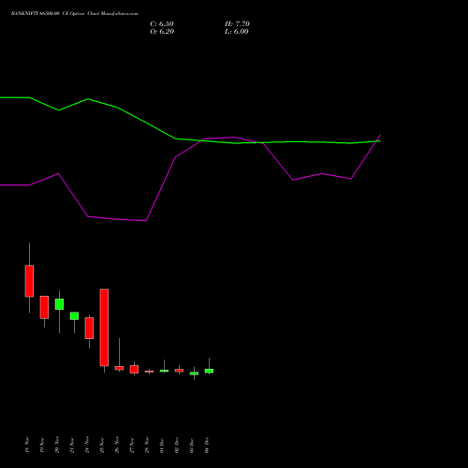468x468 pixels.
Task: Click the small red candlestick for 02 Dec
Action: pyautogui.click(x=179, y=371)
